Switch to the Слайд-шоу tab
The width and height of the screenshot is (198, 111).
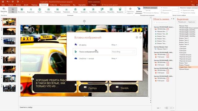[54, 5]
